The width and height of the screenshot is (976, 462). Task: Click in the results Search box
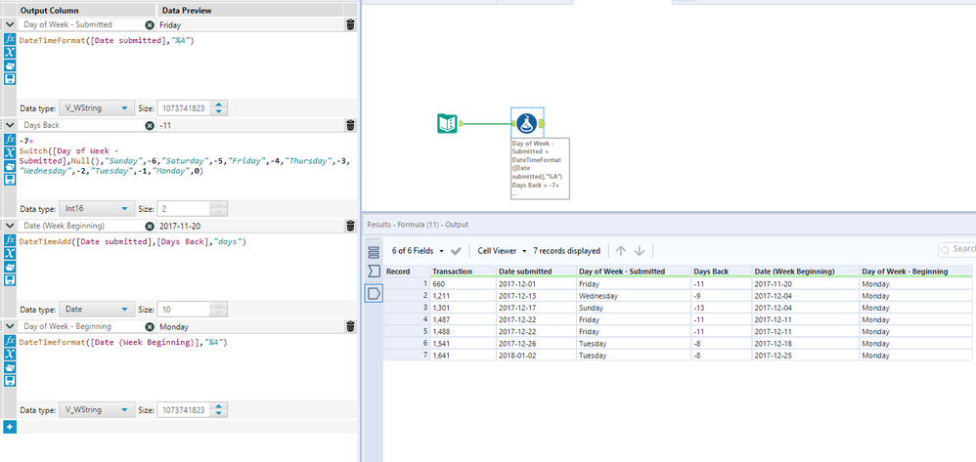[x=958, y=250]
